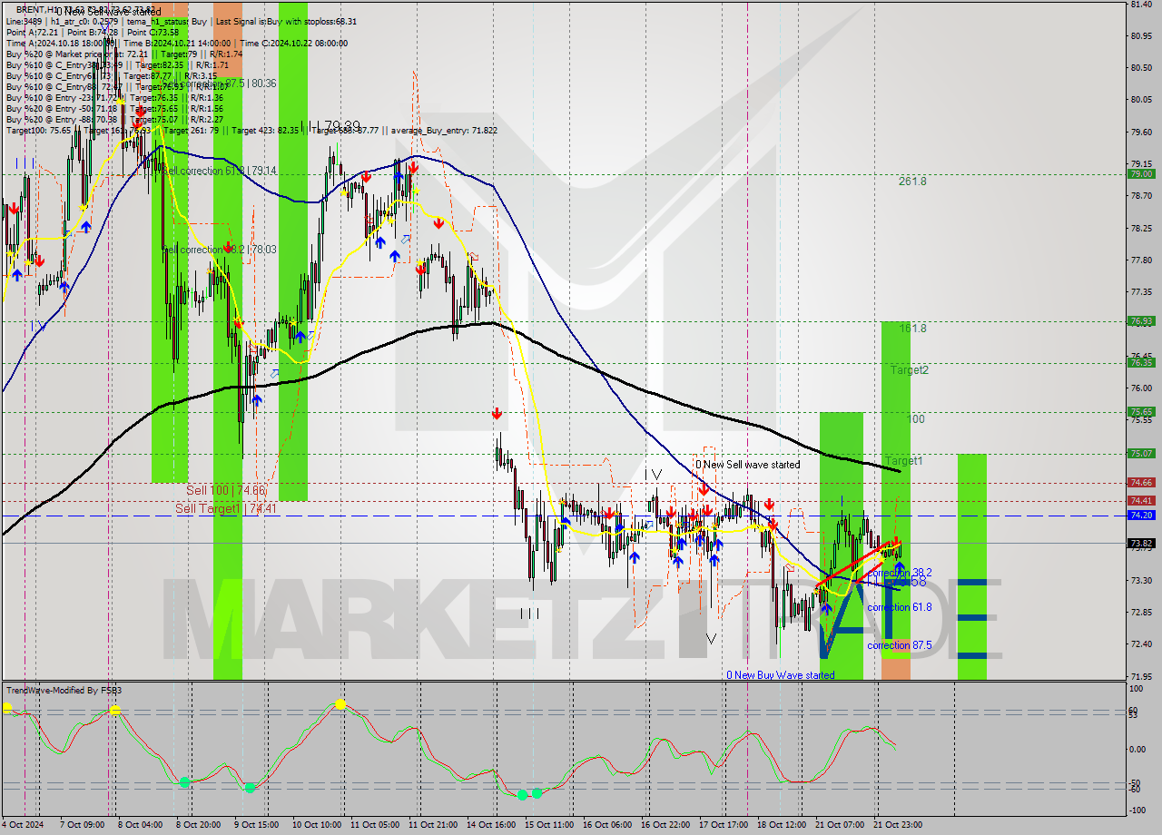1162x835 pixels.
Task: Click the 71.95 price axis label
Action: pos(1141,676)
